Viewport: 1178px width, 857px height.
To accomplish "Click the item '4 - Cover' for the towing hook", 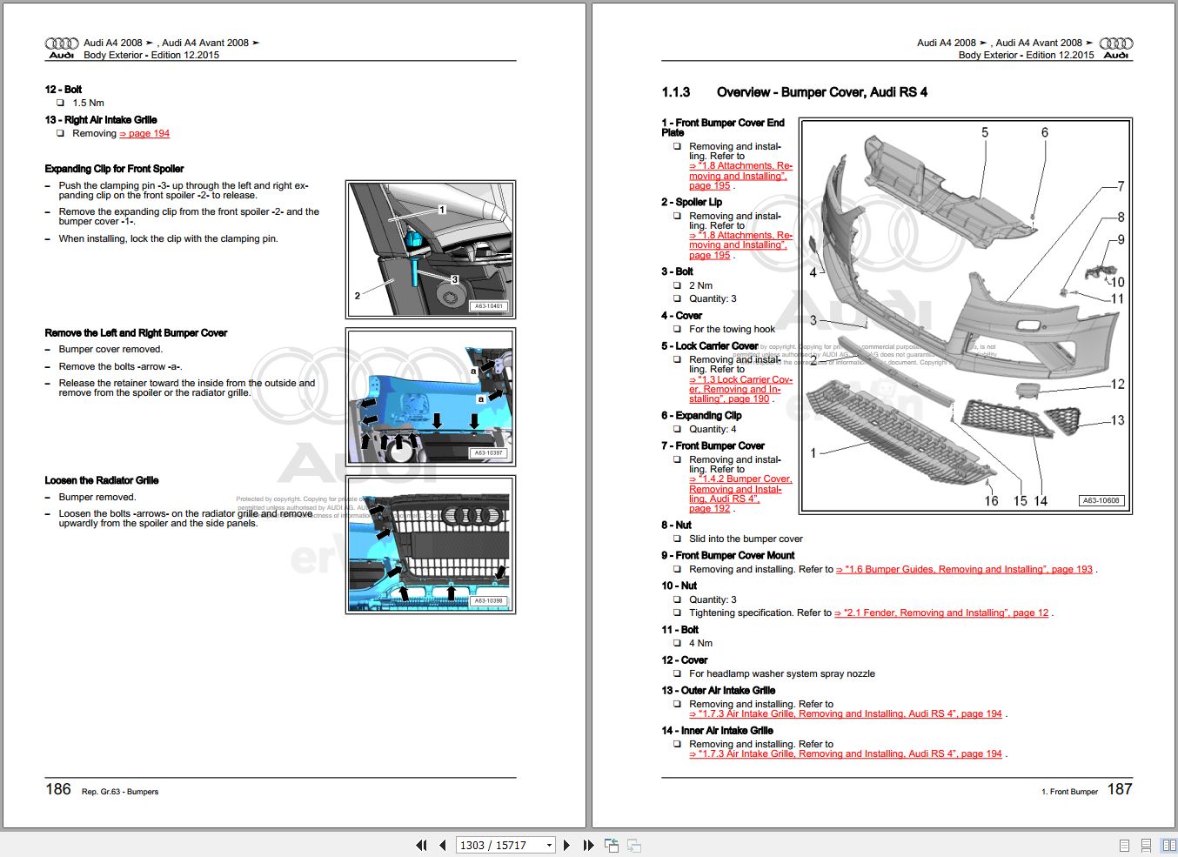I will (681, 316).
